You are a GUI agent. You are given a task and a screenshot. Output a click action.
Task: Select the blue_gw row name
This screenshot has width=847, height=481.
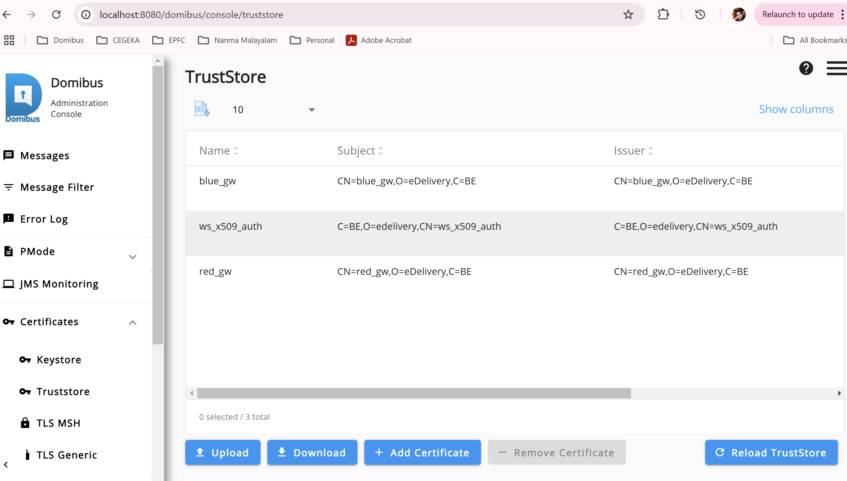(x=217, y=181)
